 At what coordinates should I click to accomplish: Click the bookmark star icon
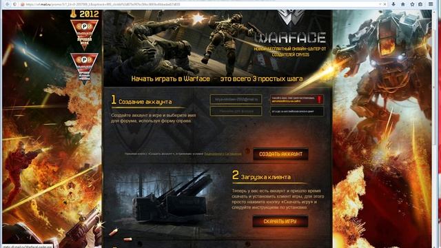tap(412, 4)
